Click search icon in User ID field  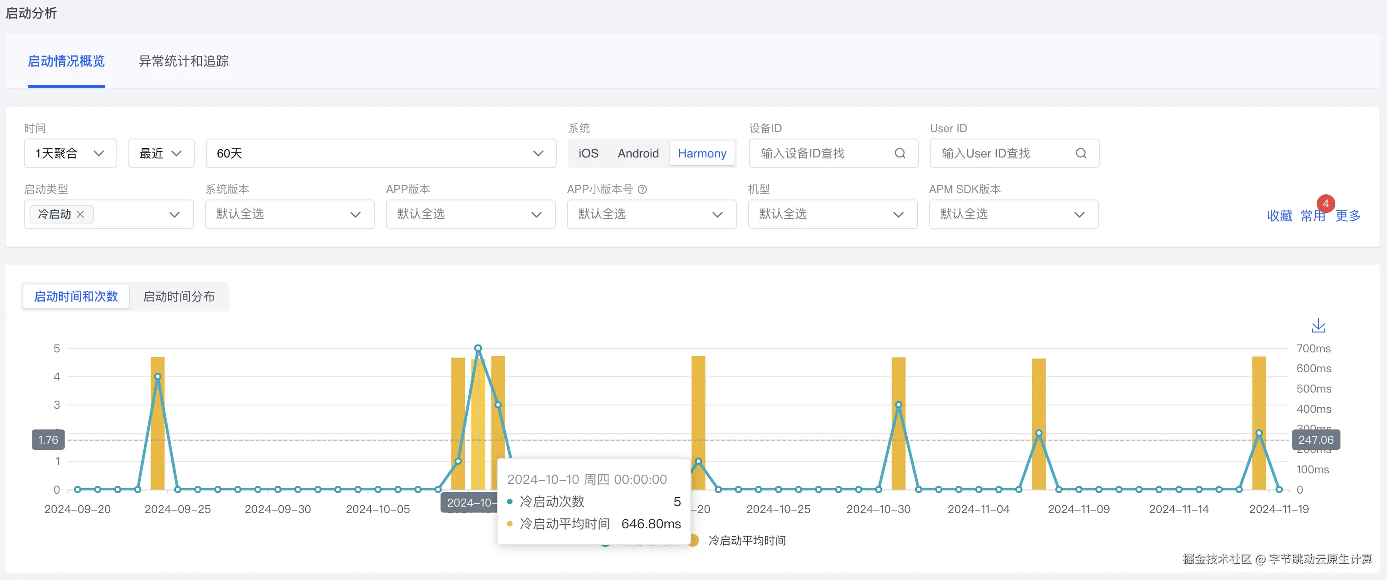coord(1080,153)
